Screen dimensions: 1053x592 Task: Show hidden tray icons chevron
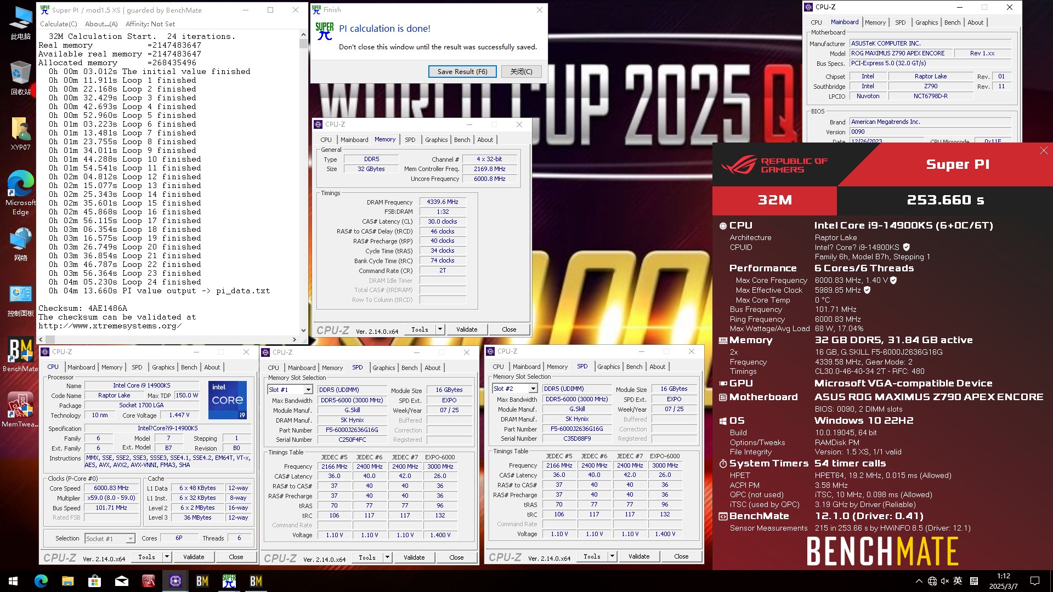click(x=919, y=581)
